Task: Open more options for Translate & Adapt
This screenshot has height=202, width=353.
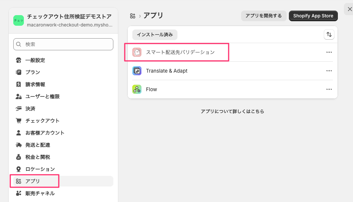Action: pyautogui.click(x=329, y=71)
